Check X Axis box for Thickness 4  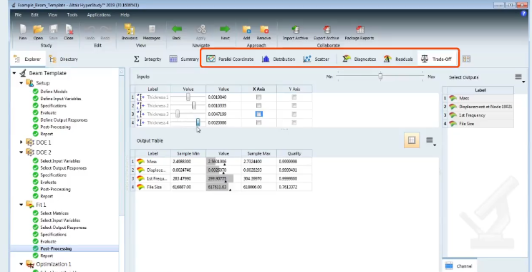[x=259, y=123]
